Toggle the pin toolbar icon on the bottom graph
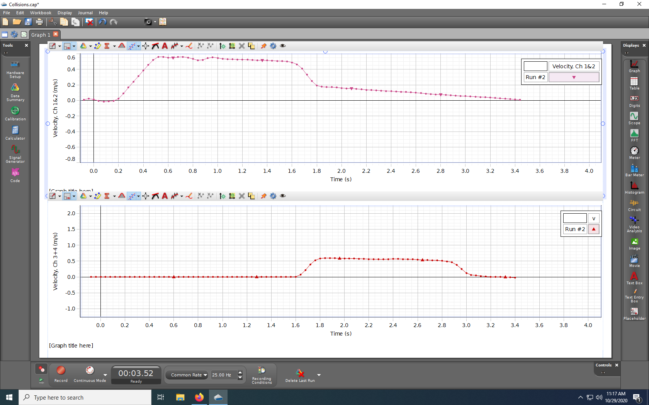This screenshot has width=649, height=405. (x=263, y=196)
